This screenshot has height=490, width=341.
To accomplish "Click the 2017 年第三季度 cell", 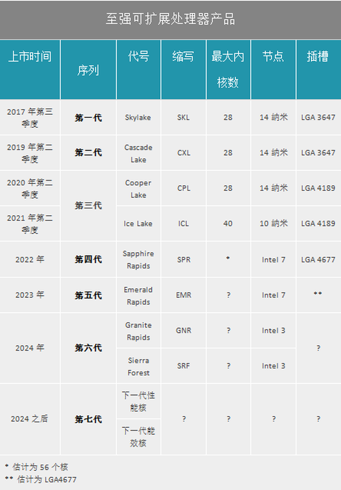I will (x=30, y=118).
